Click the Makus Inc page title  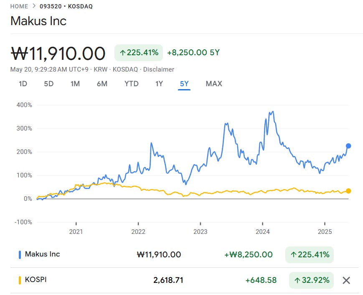tap(38, 21)
